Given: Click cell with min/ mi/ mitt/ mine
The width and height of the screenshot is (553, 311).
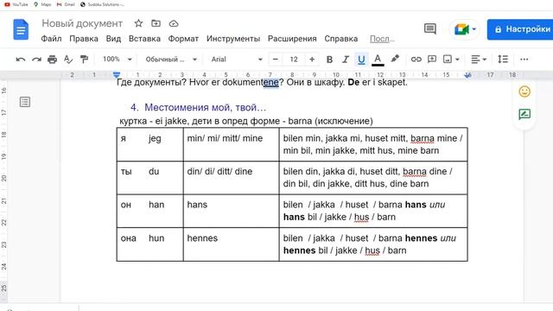Looking at the screenshot, I should (231, 144).
